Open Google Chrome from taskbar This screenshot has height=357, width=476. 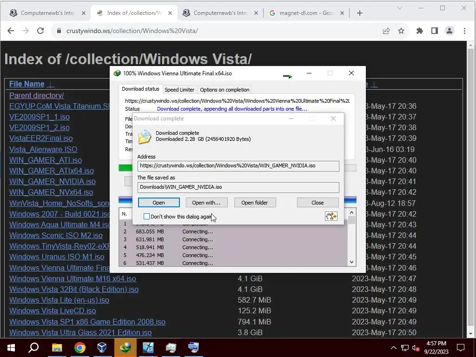click(80, 348)
